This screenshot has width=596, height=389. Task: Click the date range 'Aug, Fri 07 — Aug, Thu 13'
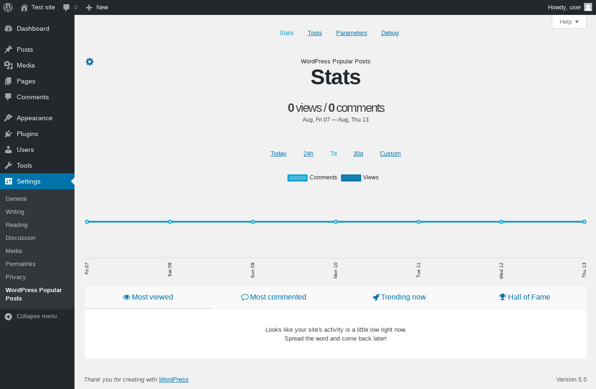point(336,120)
